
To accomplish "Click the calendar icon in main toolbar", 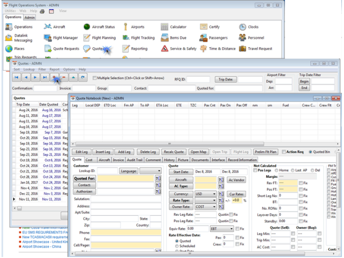I will pos(51,11).
